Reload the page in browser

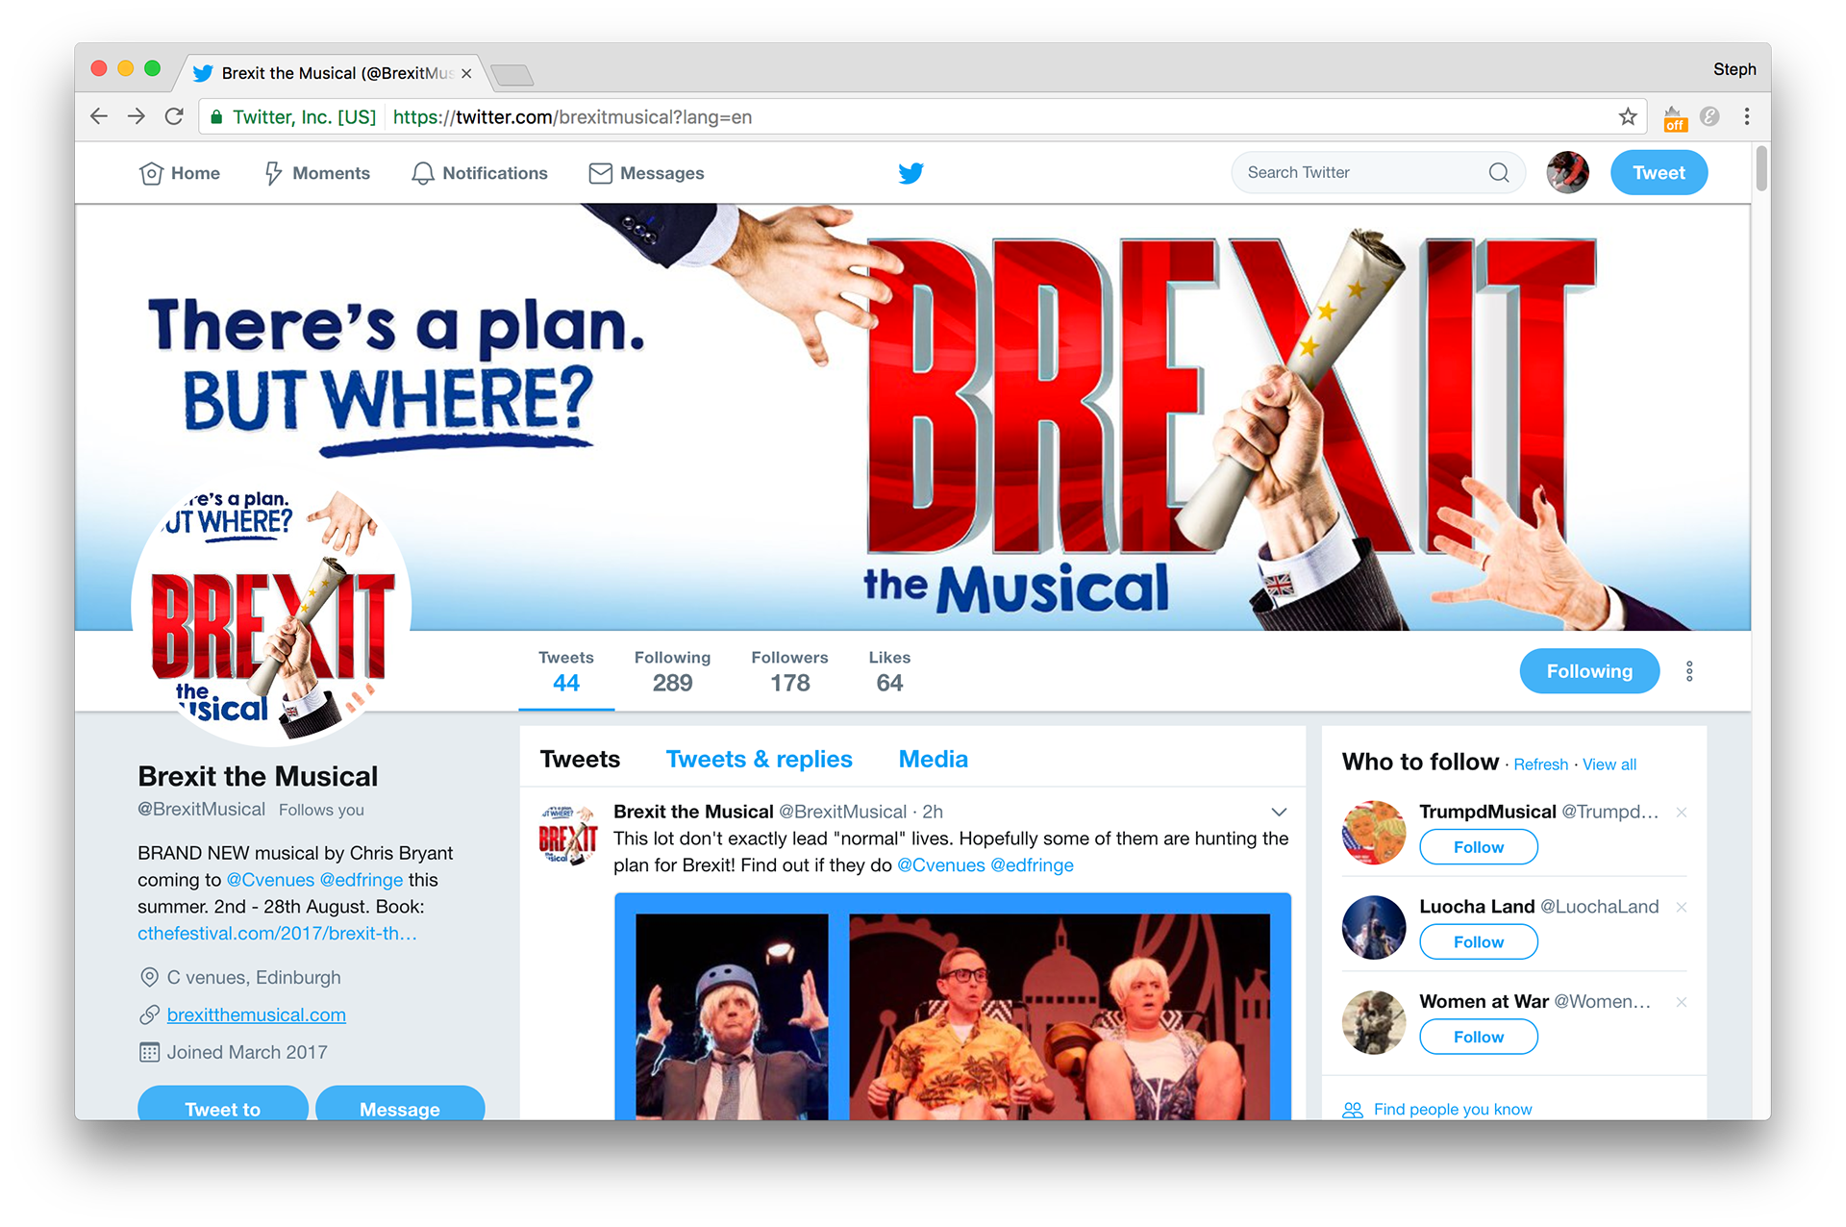[174, 117]
